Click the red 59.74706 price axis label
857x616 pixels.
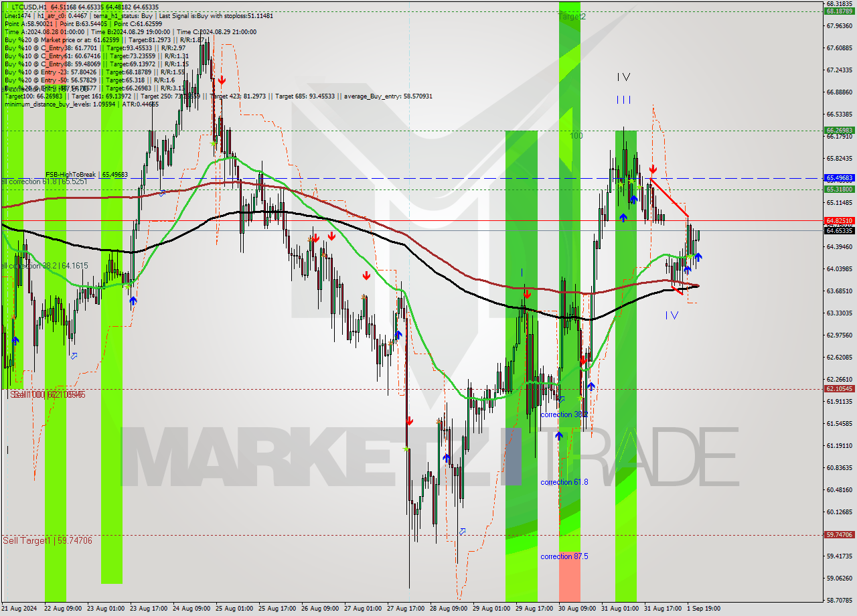point(839,534)
